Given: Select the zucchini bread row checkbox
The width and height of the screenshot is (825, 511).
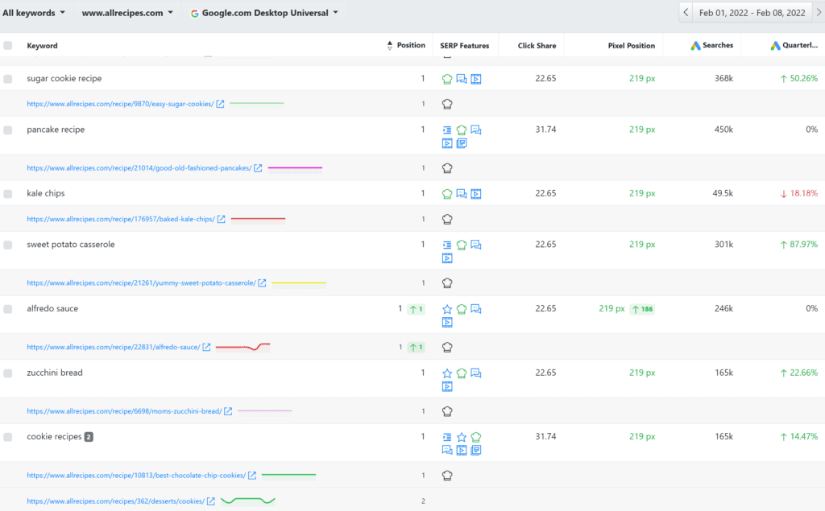Looking at the screenshot, I should click(8, 373).
